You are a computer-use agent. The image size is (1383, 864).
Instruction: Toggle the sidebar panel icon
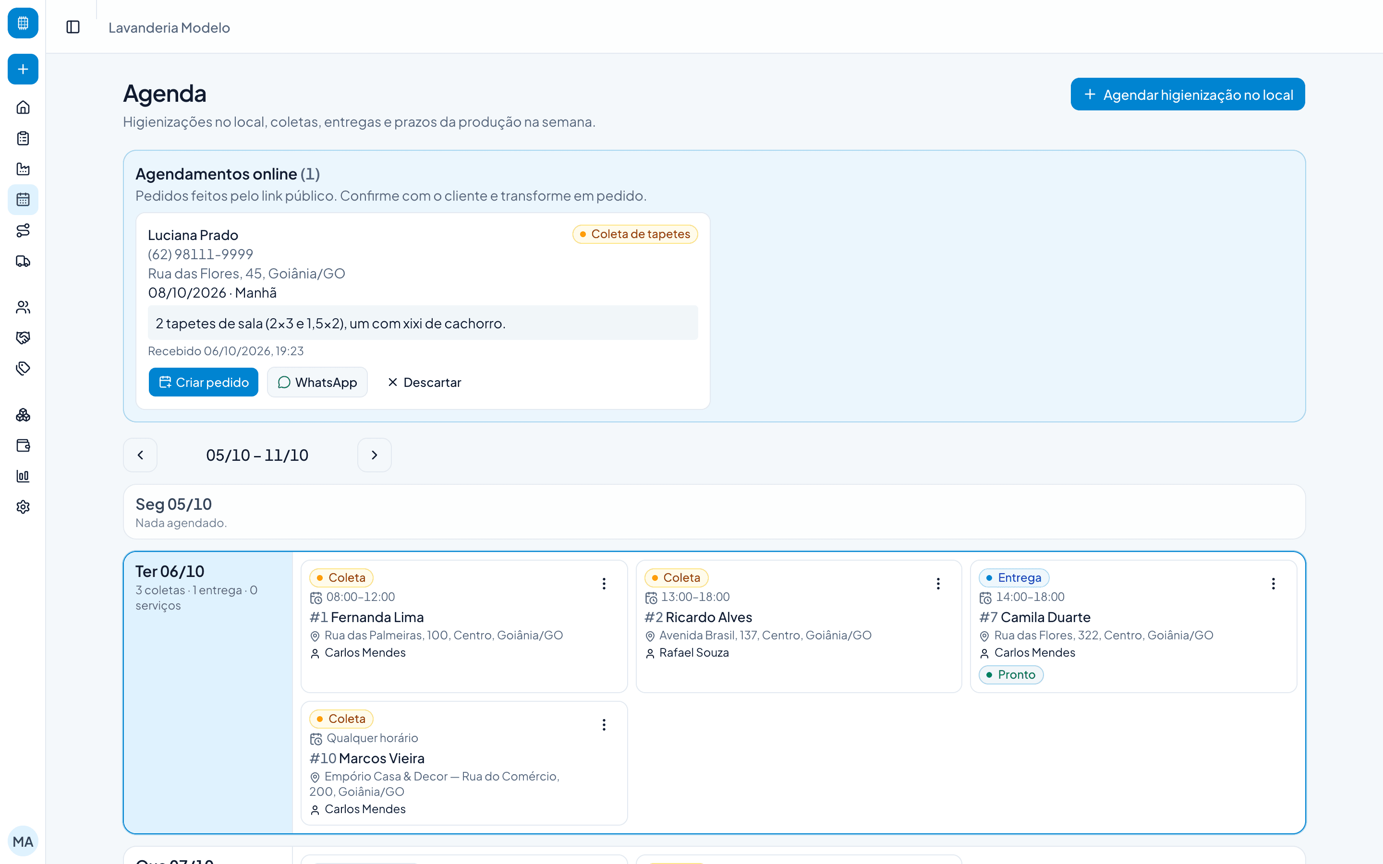click(73, 27)
